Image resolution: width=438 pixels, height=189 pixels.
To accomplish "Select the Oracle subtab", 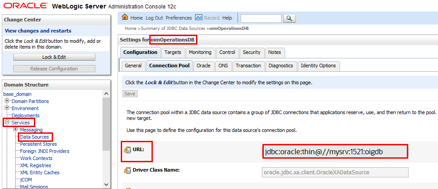I will pyautogui.click(x=203, y=66).
